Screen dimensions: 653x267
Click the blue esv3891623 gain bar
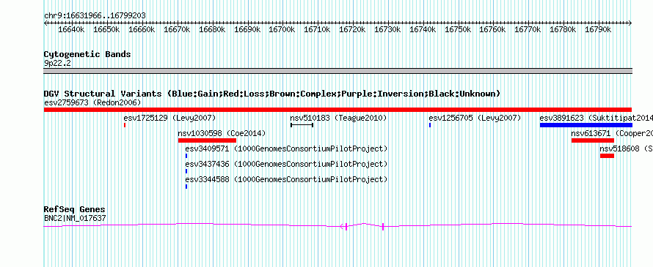(x=586, y=125)
